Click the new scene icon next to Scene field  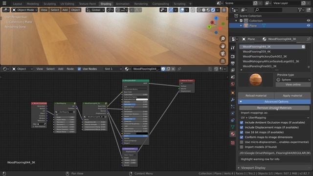tap(255, 3)
